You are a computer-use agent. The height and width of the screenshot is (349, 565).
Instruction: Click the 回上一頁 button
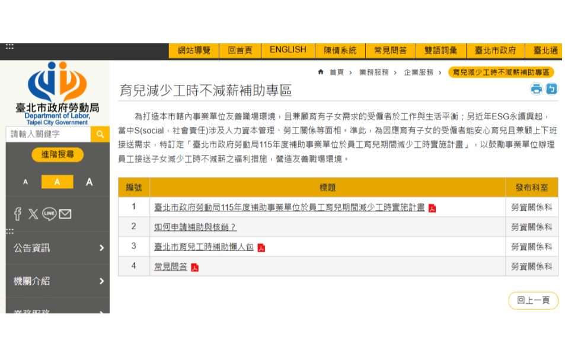coord(533,300)
